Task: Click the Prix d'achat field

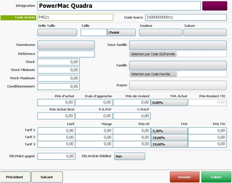Action: click(56, 103)
